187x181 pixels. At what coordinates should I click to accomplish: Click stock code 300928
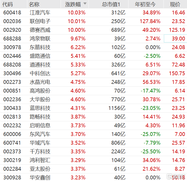tap(12, 178)
